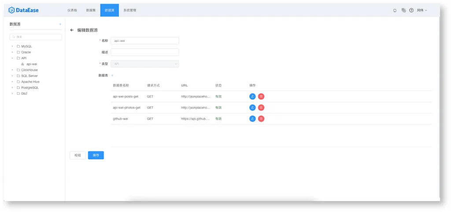Click the 保存 save button
This screenshot has height=212, width=451.
coord(96,155)
